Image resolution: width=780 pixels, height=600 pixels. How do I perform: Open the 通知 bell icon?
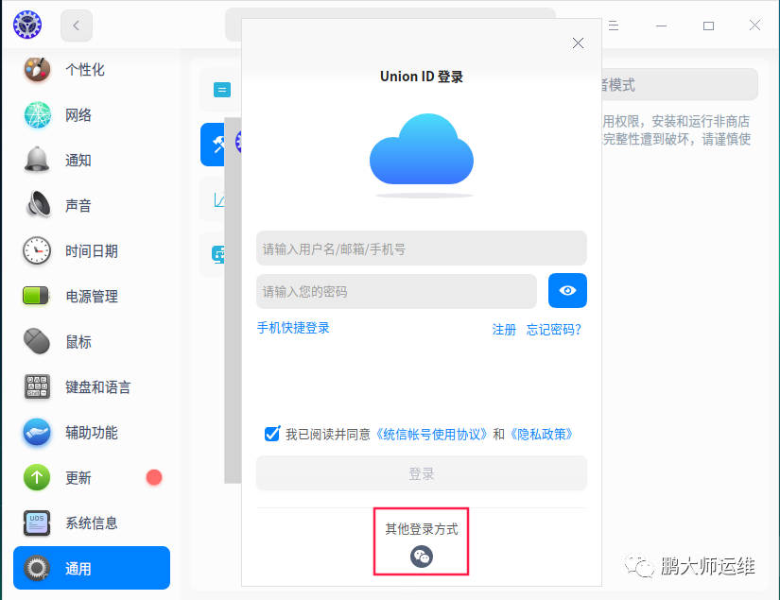[x=37, y=160]
